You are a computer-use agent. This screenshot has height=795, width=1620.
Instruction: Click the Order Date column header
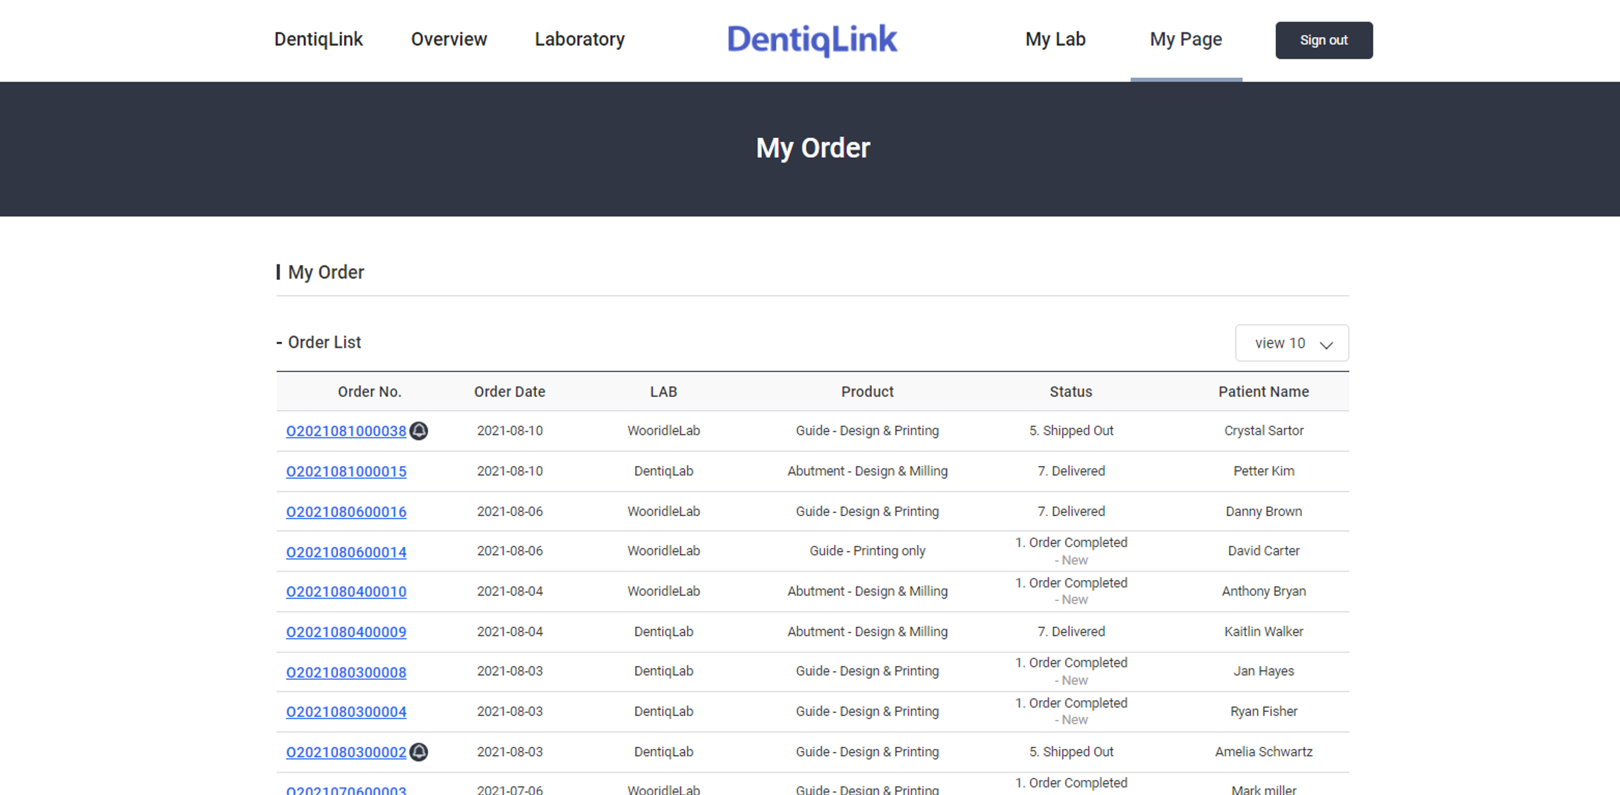(x=510, y=391)
